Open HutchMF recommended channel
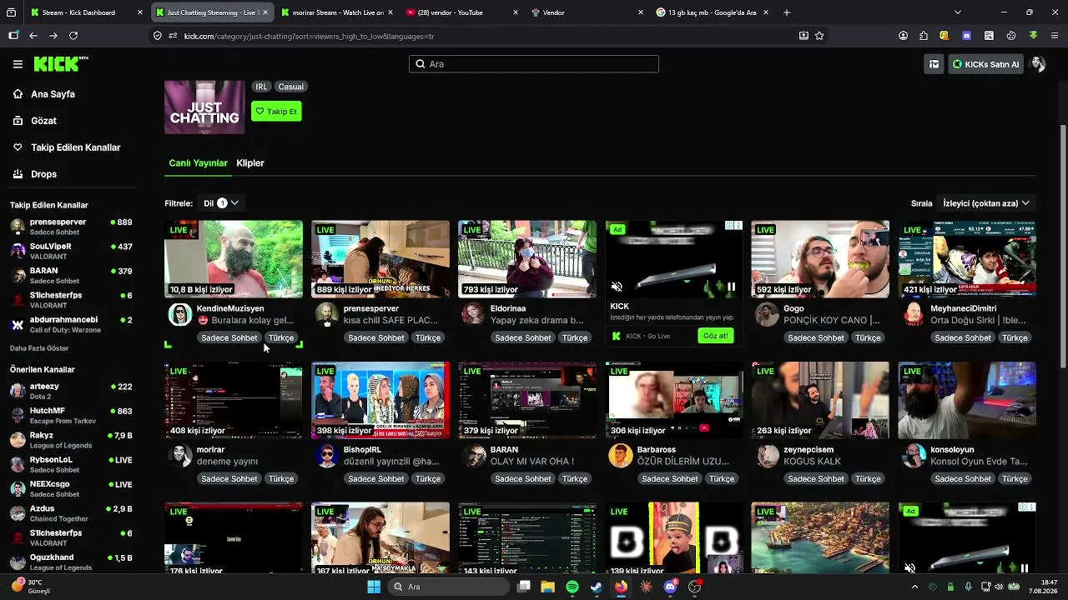 tap(71, 416)
